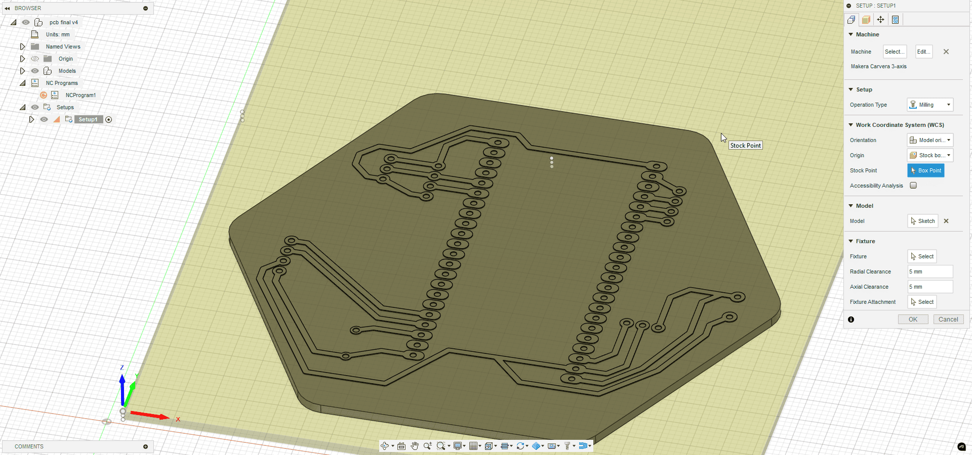Viewport: 972px width, 455px height.
Task: Open toolpath visibility layers icon
Action: (x=505, y=446)
